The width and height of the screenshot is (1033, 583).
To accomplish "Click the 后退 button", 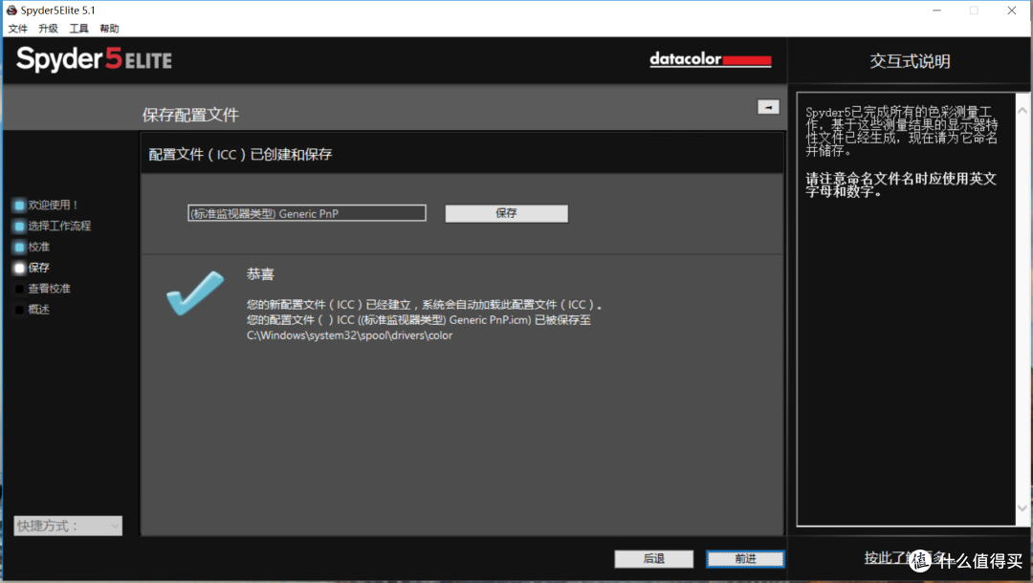I will pos(653,559).
